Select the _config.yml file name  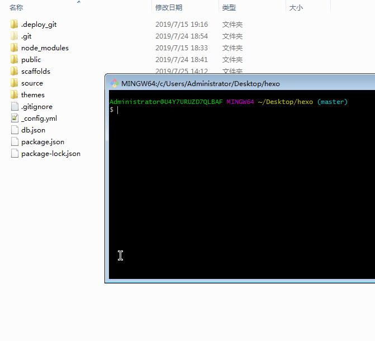coord(39,118)
